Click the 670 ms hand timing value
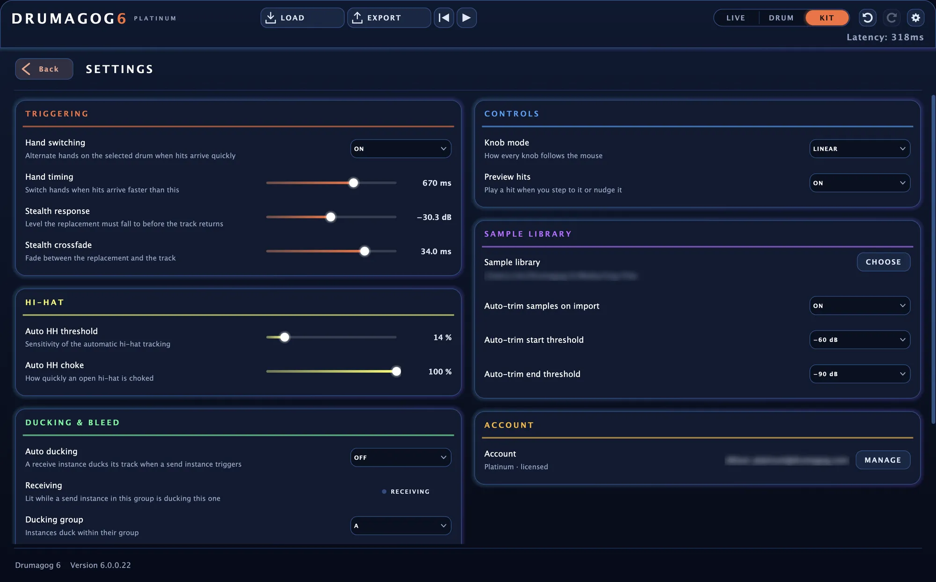 (437, 183)
